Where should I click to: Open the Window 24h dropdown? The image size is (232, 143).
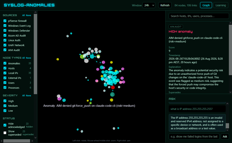pos(149,5)
